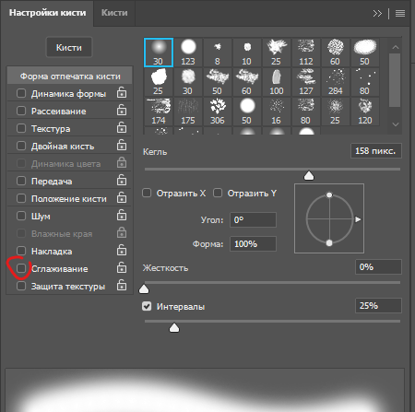Toggle lock icon for Сглаживание
The image size is (415, 412).
pyautogui.click(x=122, y=267)
